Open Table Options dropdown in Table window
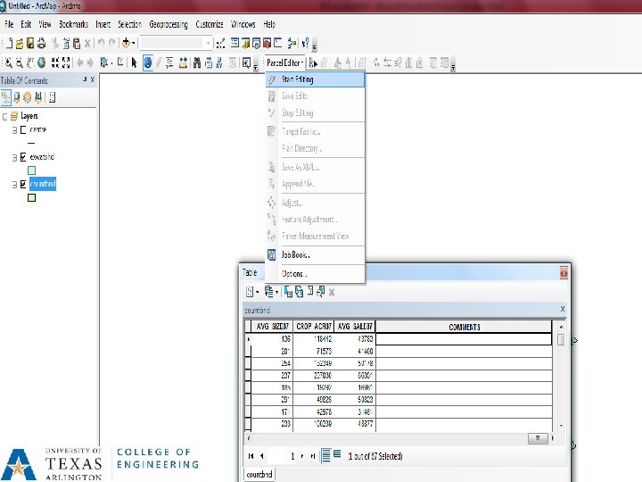The image size is (642, 482). 251,292
